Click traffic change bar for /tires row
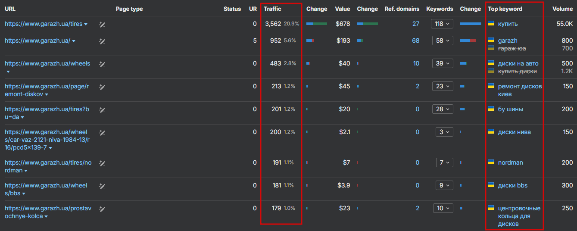 (316, 24)
